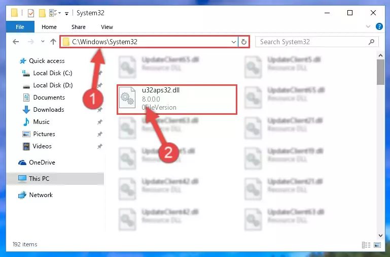Open Videos in the sidebar
This screenshot has width=390, height=257.
click(42, 146)
